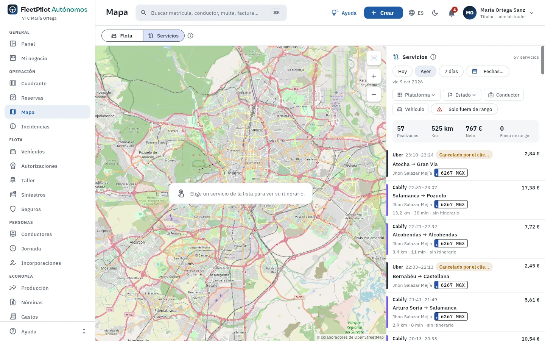Screen dimensions: 545x341
Task: Select the Hoy date filter
Action: tap(402, 71)
